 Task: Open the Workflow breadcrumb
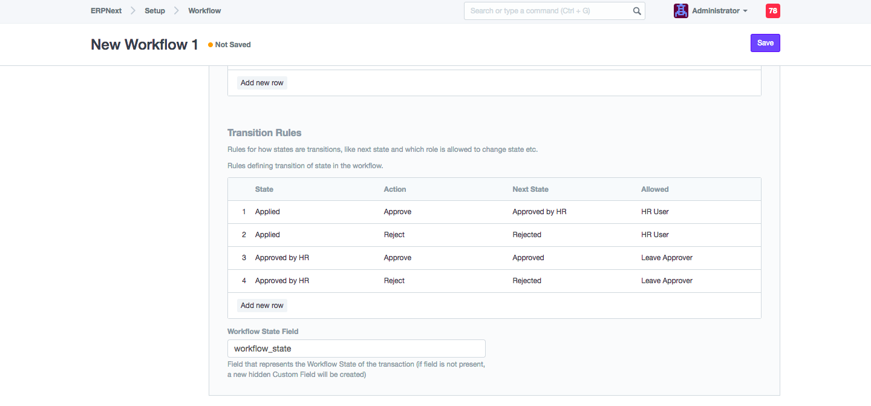(204, 11)
